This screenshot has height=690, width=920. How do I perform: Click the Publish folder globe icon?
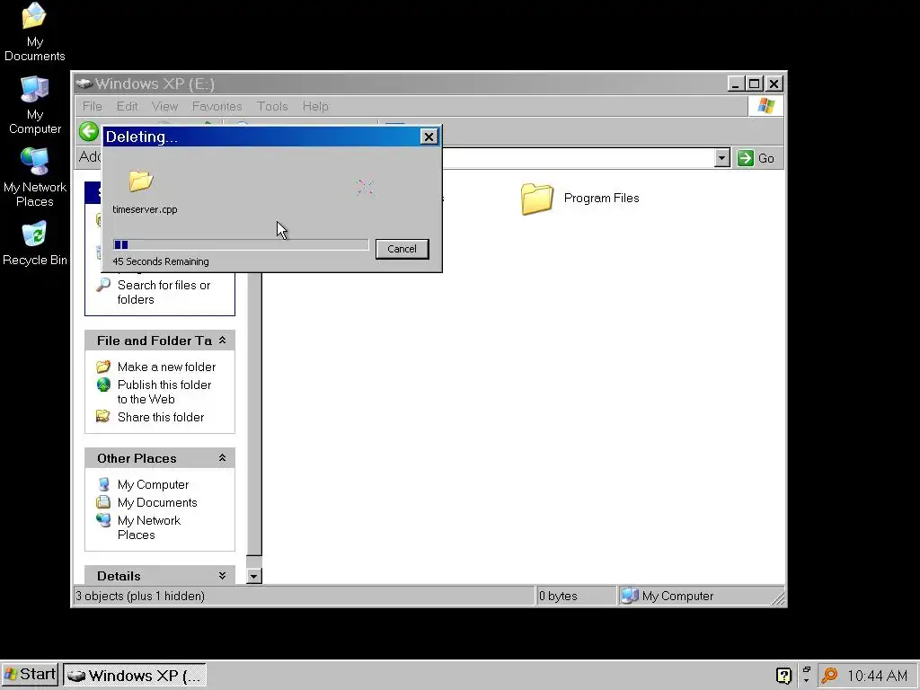103,385
